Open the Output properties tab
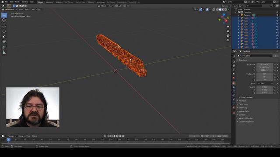The width and height of the screenshot is (280, 157). point(234,66)
